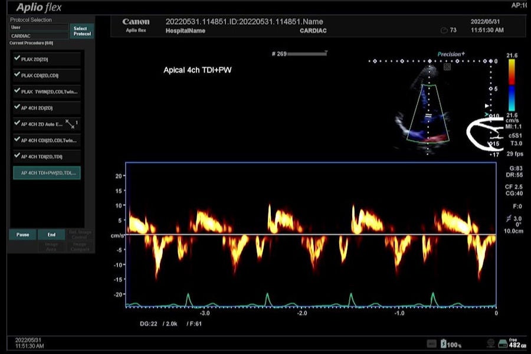
Task: Click the User field in Protocol Selection
Action: [x=39, y=28]
